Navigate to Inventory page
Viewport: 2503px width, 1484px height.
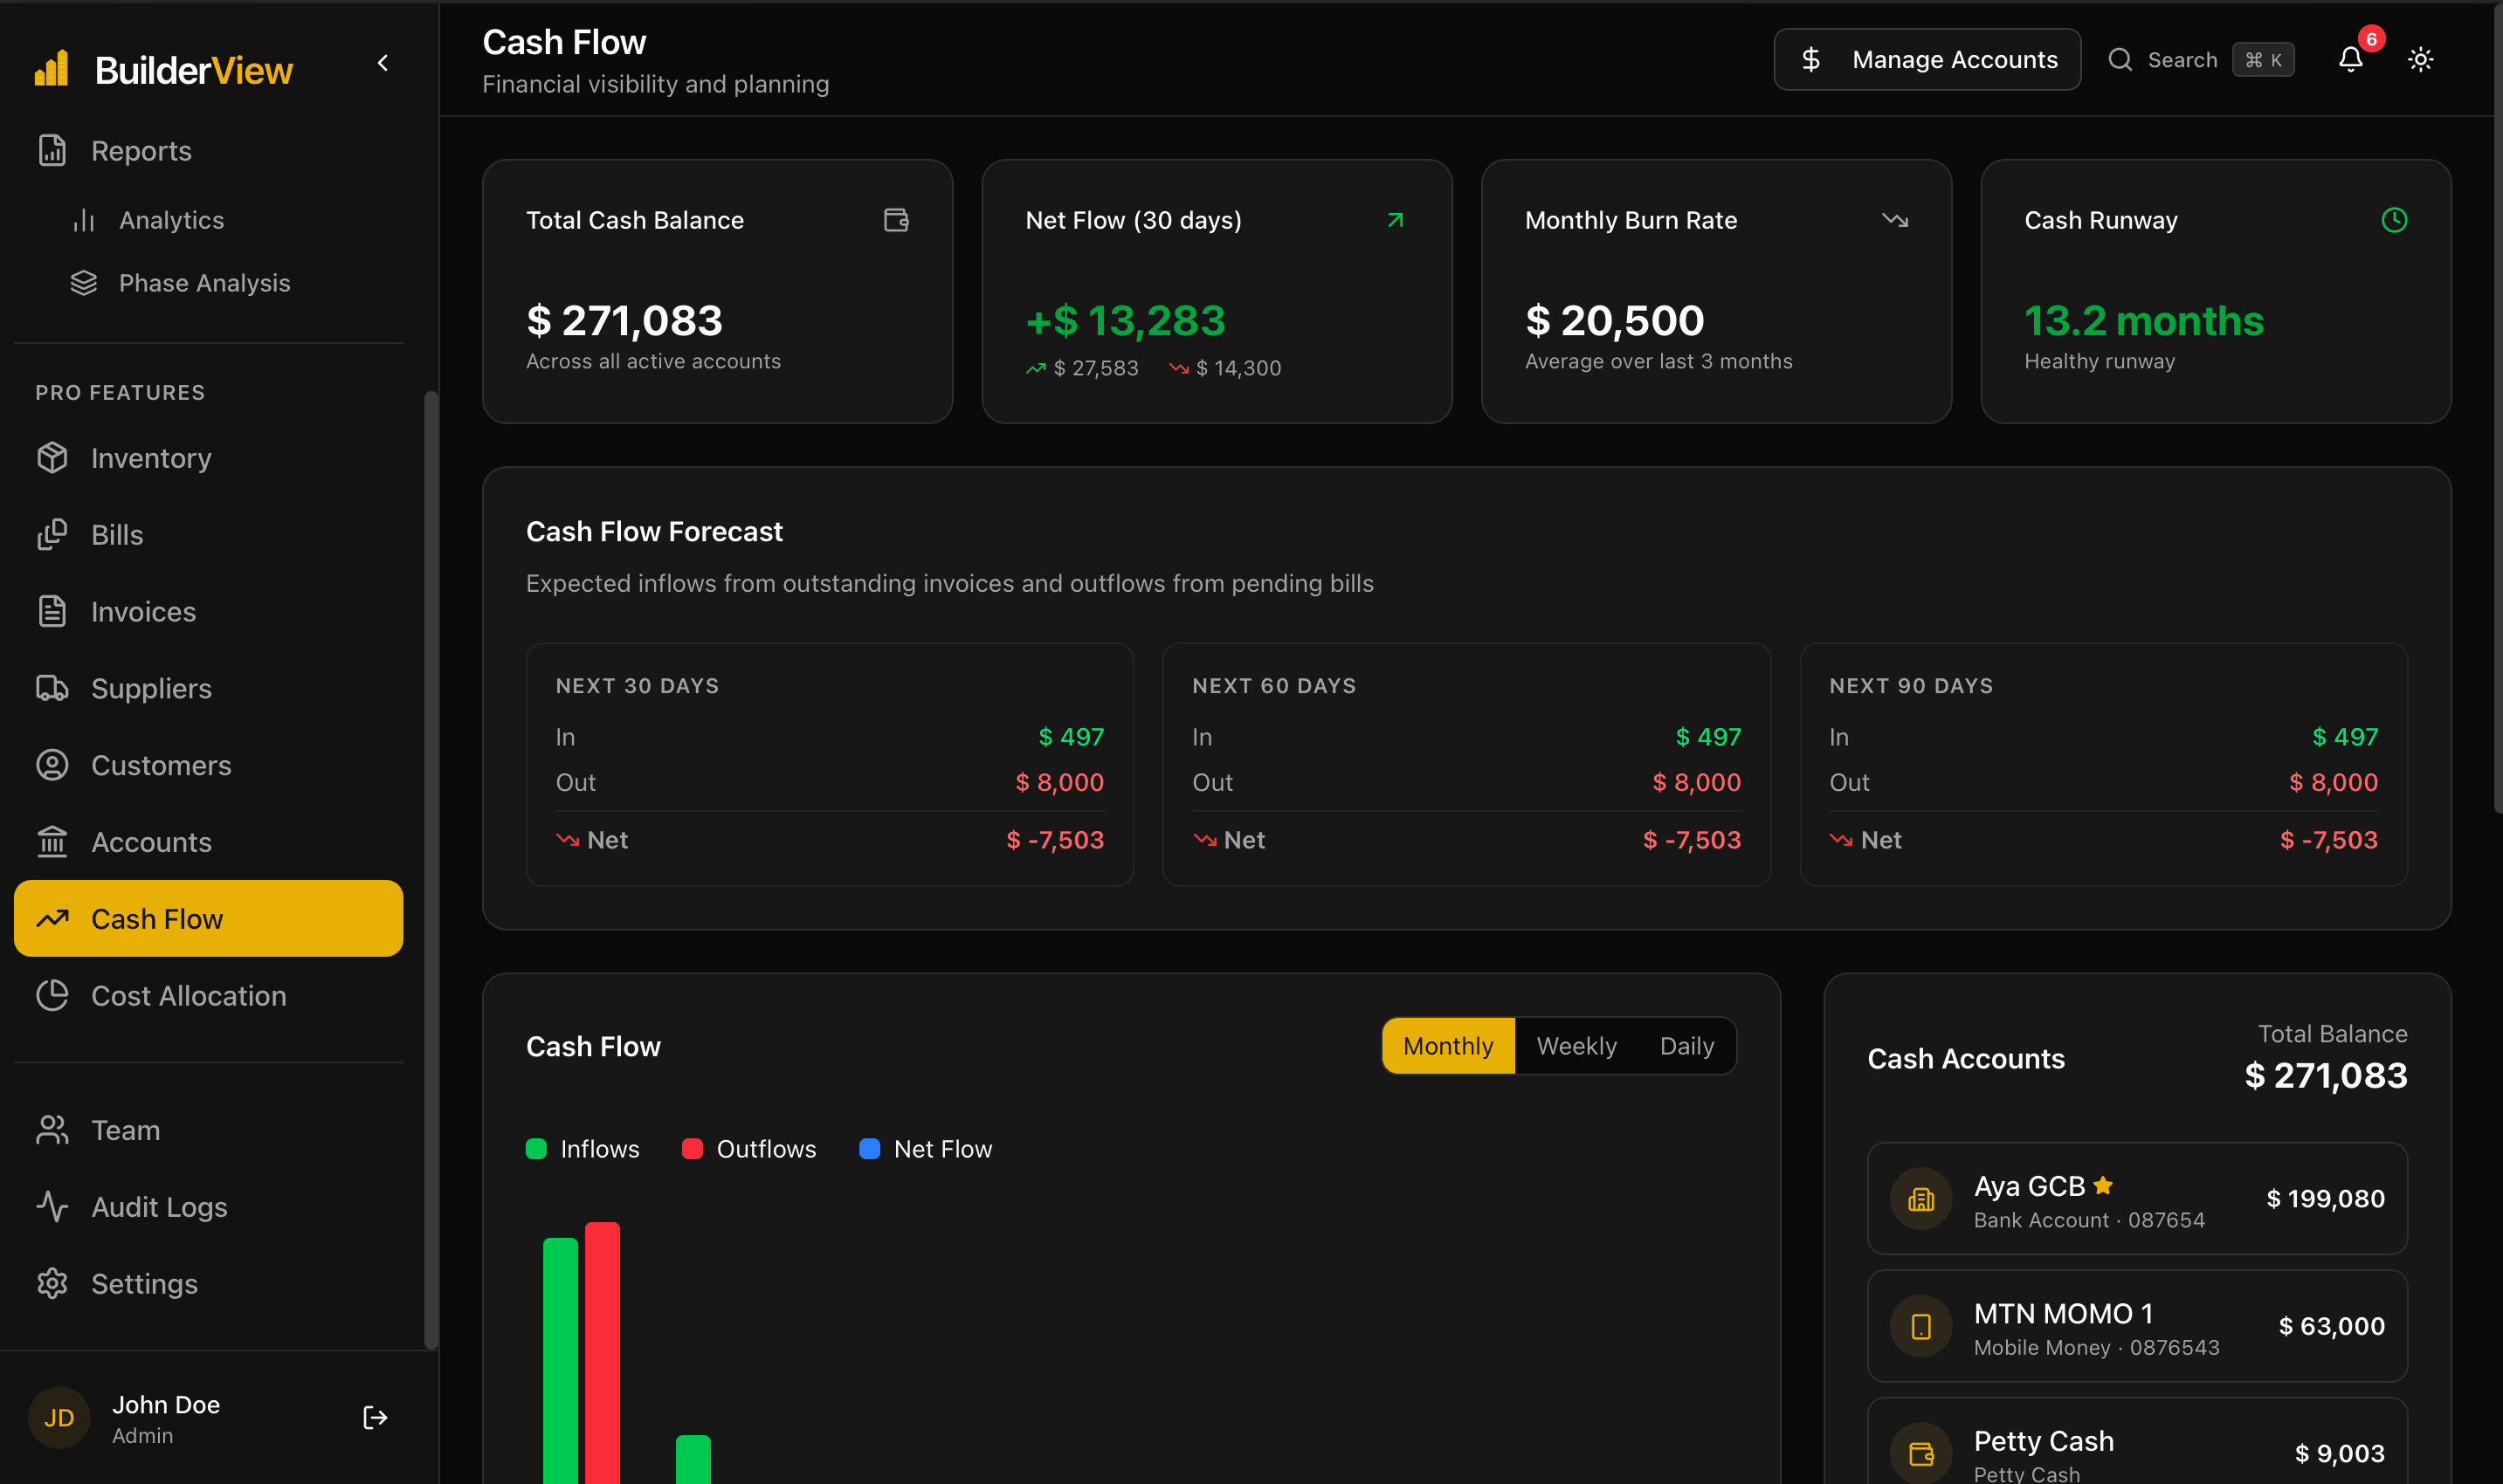pyautogui.click(x=208, y=458)
